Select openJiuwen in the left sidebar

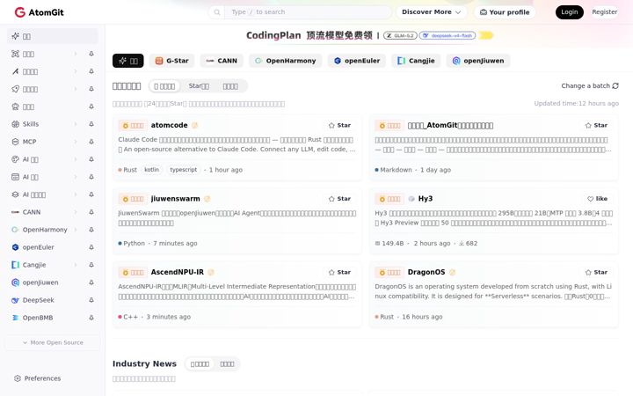pyautogui.click(x=40, y=282)
